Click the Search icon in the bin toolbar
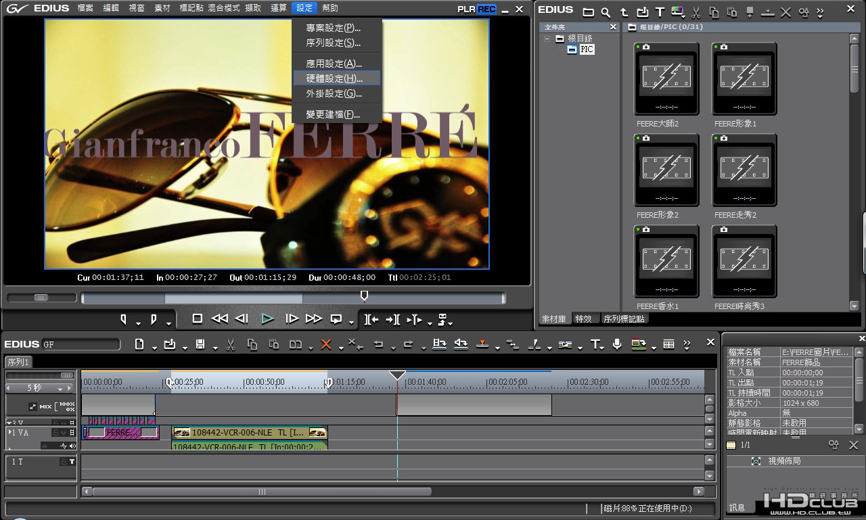Screen dimensions: 866x520 coord(606,11)
